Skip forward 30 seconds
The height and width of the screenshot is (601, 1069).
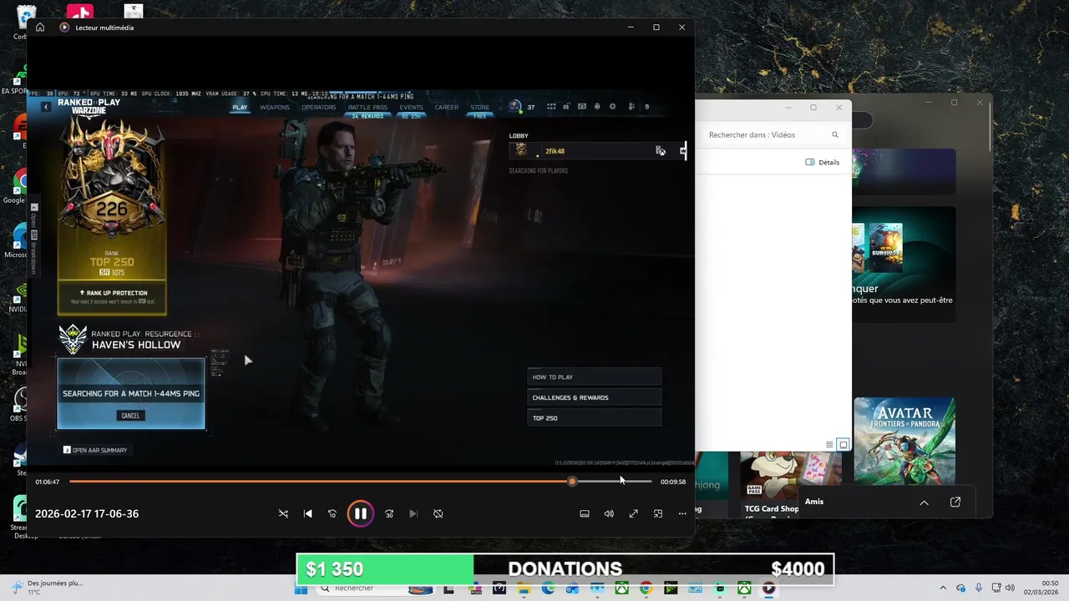pos(389,513)
